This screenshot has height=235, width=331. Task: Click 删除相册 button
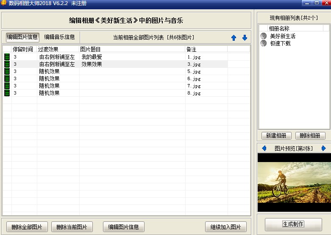[310, 136]
